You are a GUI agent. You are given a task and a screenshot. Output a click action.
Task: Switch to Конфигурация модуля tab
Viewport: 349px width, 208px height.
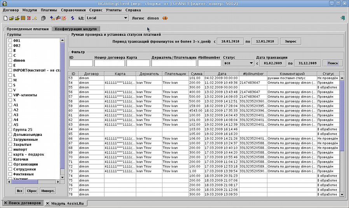coord(77,29)
